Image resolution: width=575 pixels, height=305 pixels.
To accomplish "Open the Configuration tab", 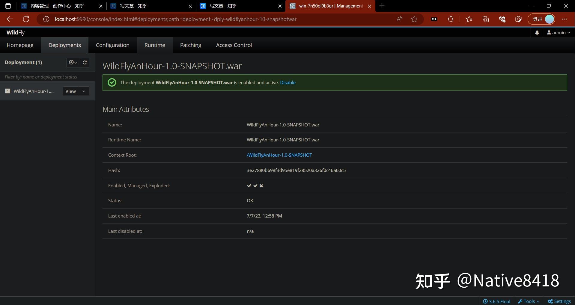I will [x=113, y=45].
